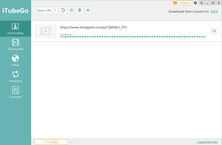Open the Converting tab
222x145 pixels.
click(x=15, y=77)
